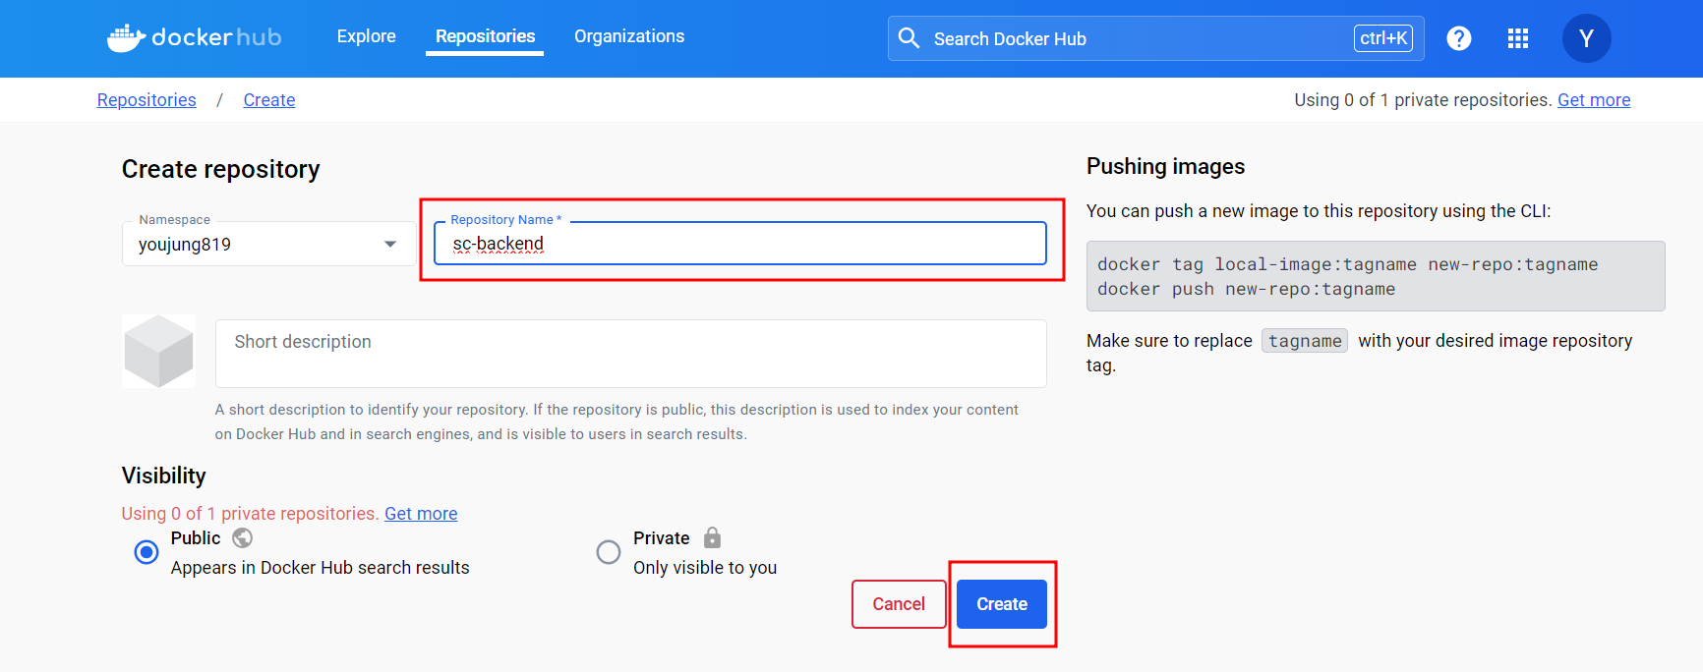The image size is (1703, 672).
Task: Click the repository cube placeholder image
Action: click(x=158, y=351)
